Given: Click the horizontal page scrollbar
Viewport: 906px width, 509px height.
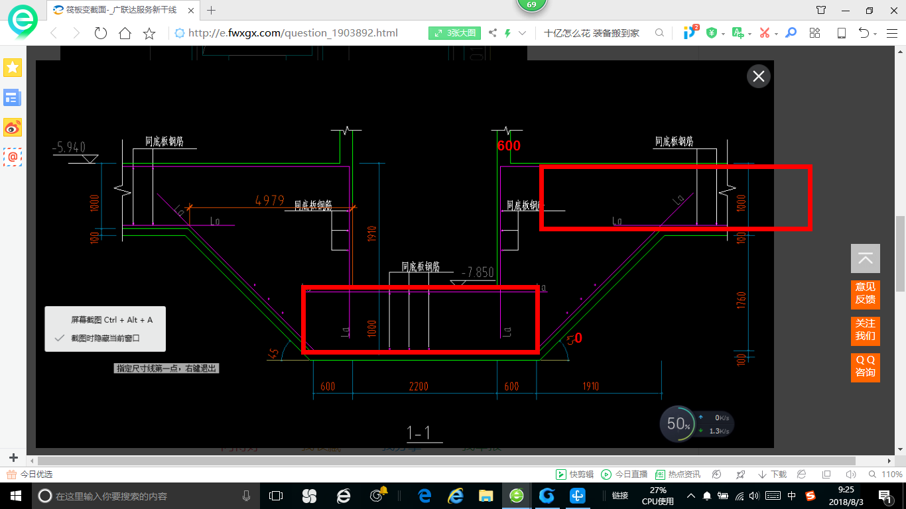Looking at the screenshot, I should (446, 461).
